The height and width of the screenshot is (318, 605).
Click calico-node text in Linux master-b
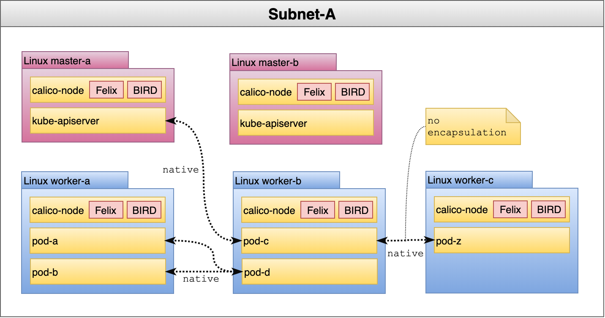(x=266, y=92)
